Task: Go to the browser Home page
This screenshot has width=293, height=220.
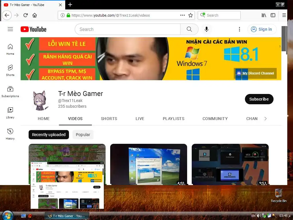Action: pos(35,15)
